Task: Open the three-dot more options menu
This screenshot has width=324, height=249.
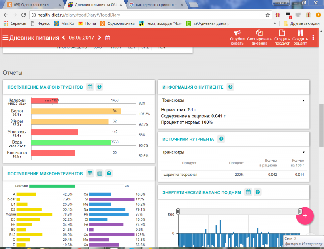Action: [313, 38]
